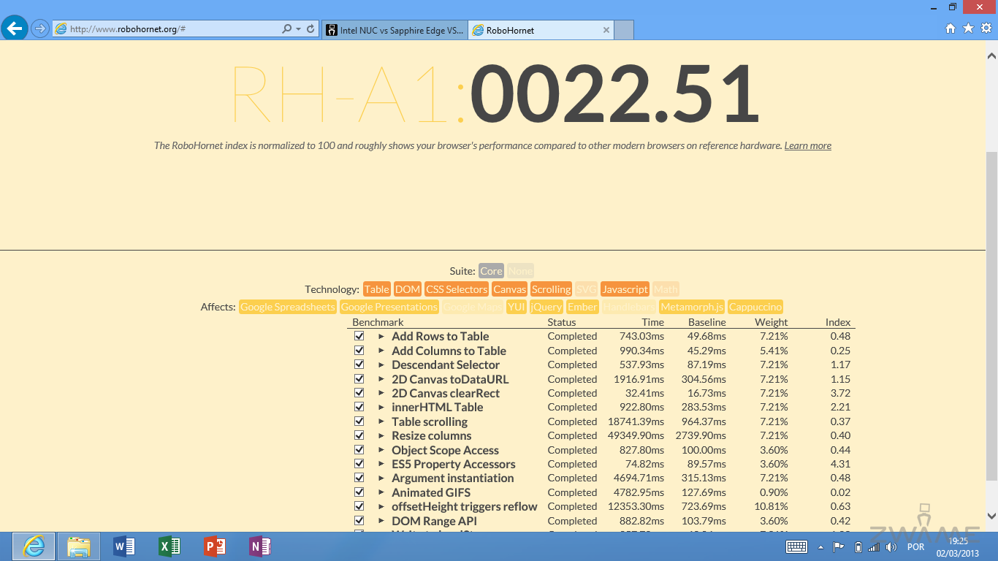Viewport: 998px width, 561px height.
Task: Open the browser Tools gear icon
Action: click(986, 28)
